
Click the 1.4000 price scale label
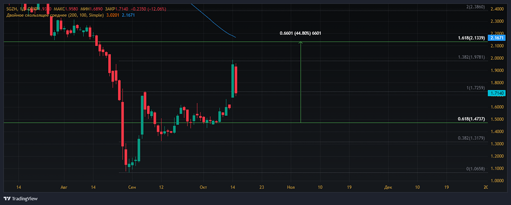click(x=498, y=132)
